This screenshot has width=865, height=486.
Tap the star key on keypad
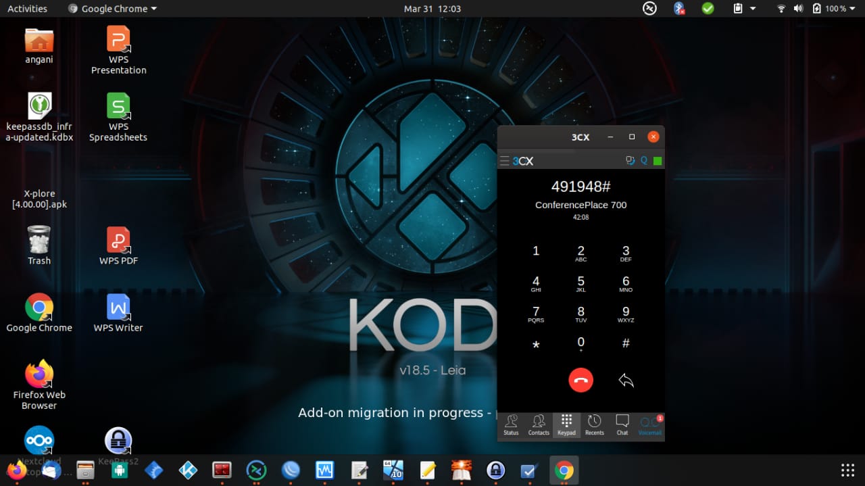[536, 345]
